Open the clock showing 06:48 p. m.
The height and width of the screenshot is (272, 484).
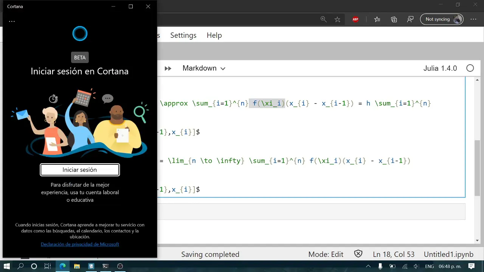pyautogui.click(x=450, y=266)
